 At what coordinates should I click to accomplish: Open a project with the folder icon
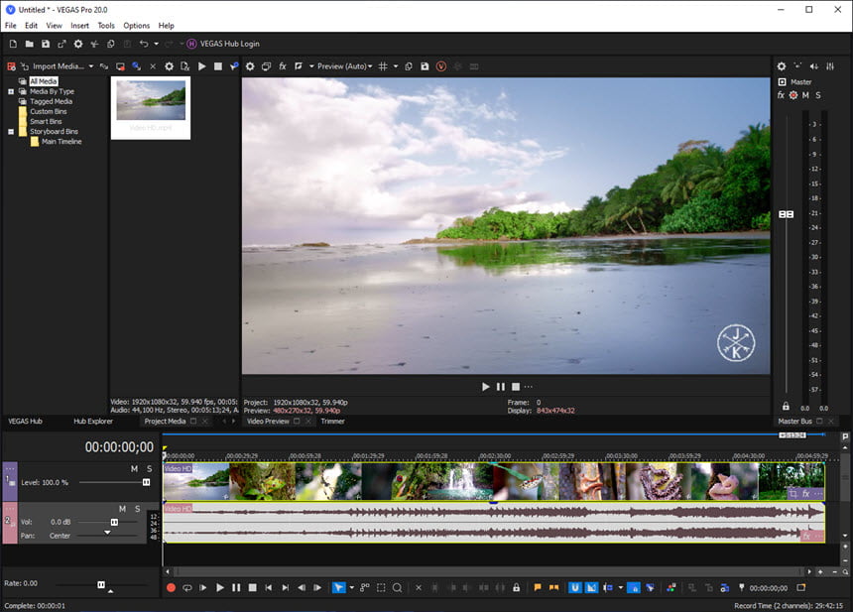coord(30,44)
